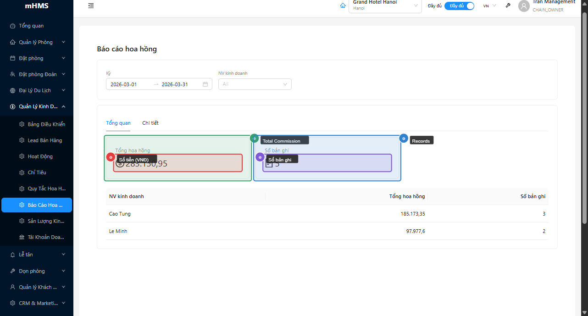Click the wrench tool icon in header

click(508, 6)
